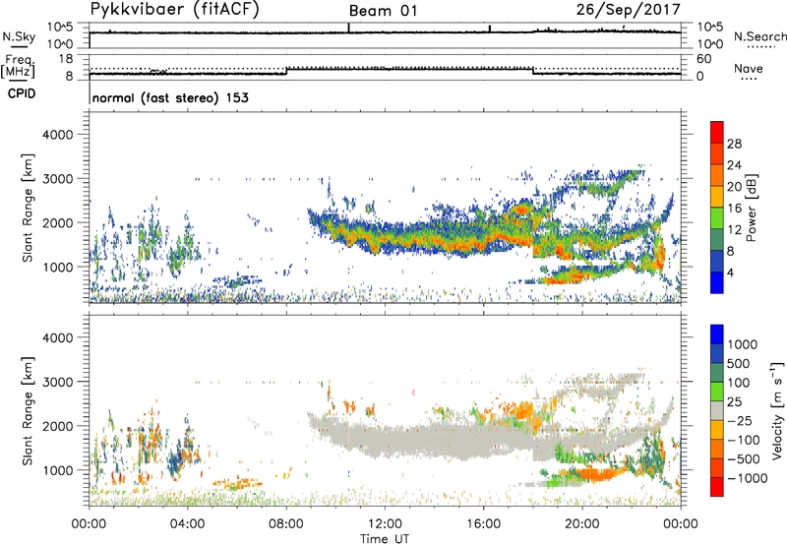Select the 24 label on Power color bar
This screenshot has height=545, width=787.
click(734, 165)
